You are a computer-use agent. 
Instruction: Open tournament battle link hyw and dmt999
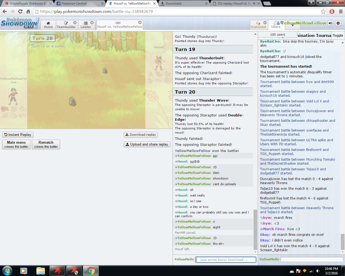click(x=297, y=84)
